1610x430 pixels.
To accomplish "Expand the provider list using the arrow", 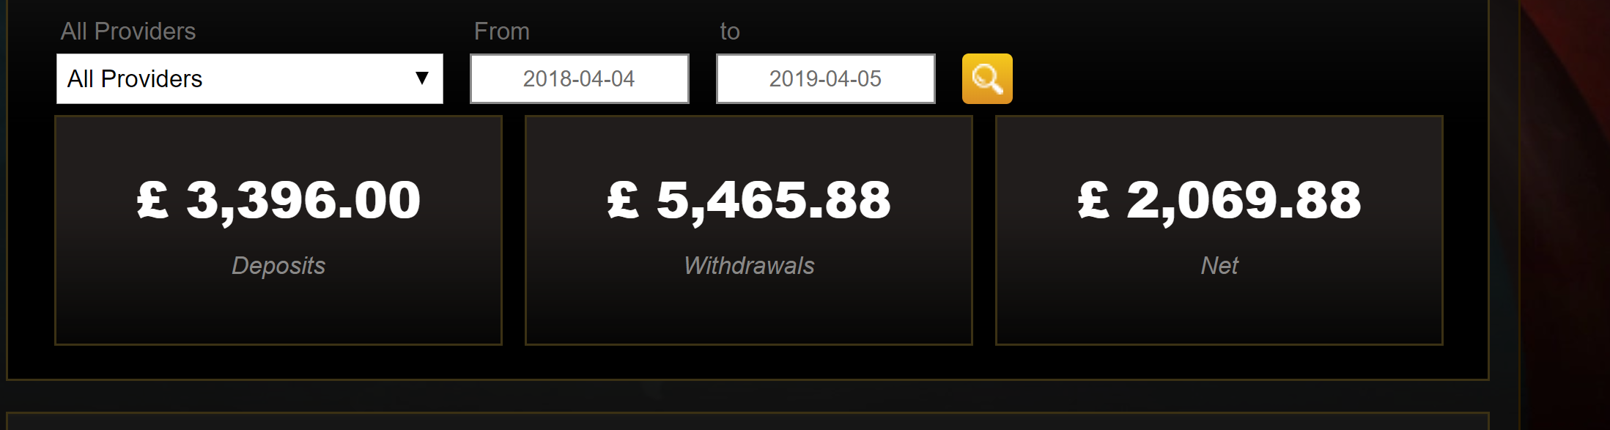I will (x=421, y=78).
